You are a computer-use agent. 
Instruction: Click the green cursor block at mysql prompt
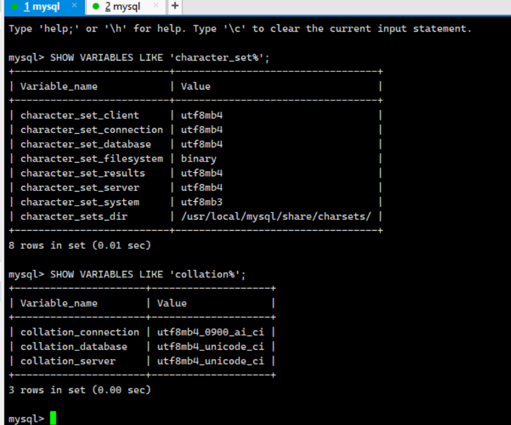(53, 418)
